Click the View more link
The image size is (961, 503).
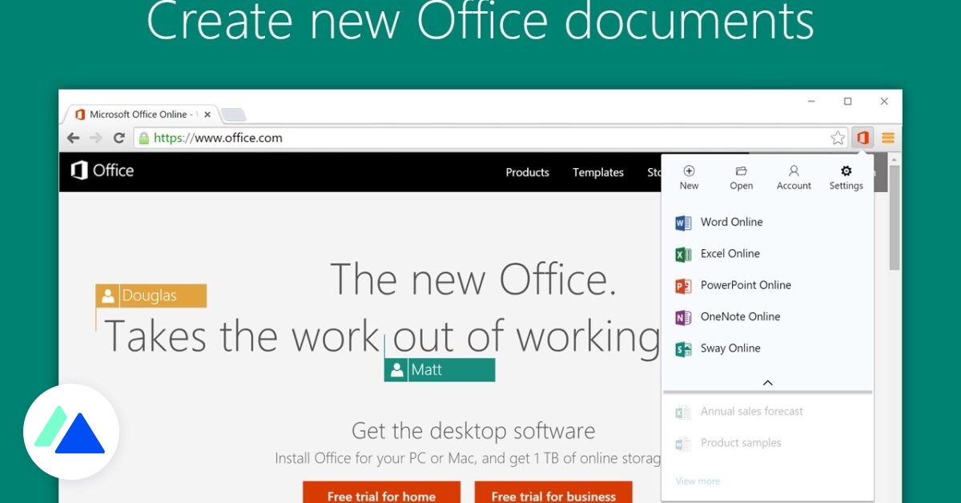click(x=698, y=481)
